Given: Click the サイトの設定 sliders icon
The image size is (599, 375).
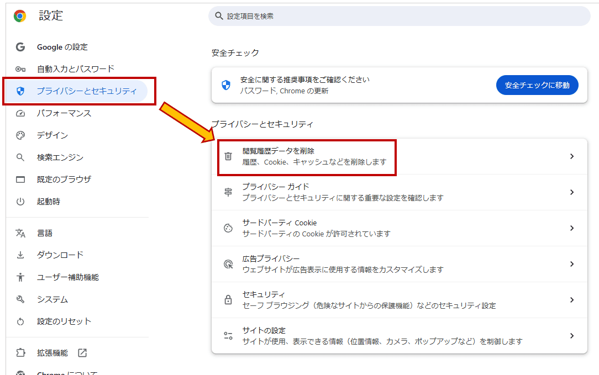Looking at the screenshot, I should tap(228, 336).
